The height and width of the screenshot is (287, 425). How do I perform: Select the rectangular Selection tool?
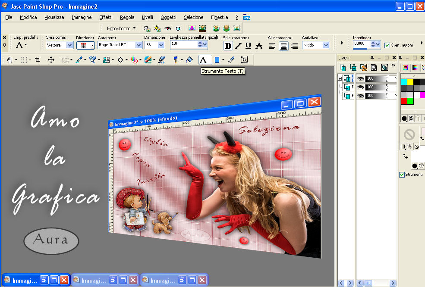click(x=65, y=60)
